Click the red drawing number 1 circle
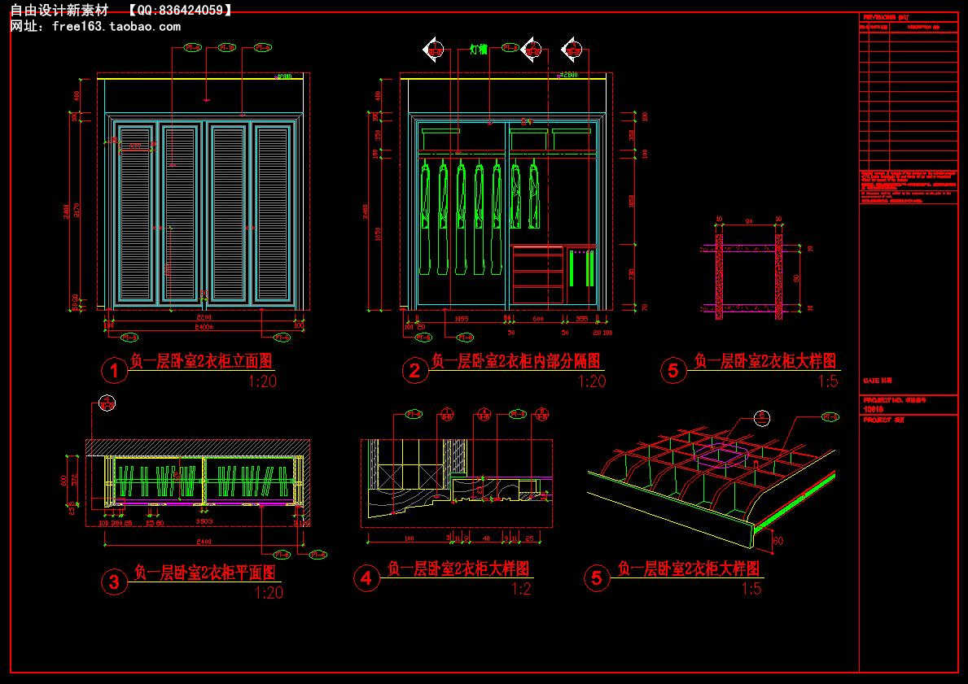 (114, 371)
